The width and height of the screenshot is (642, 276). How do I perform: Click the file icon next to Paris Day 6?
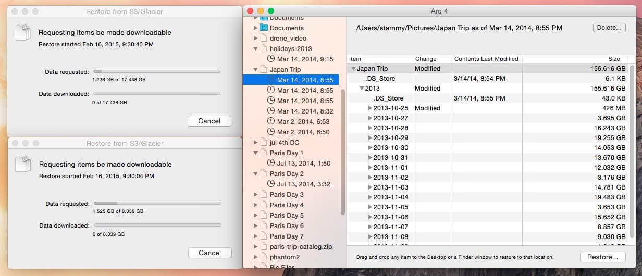(263, 225)
